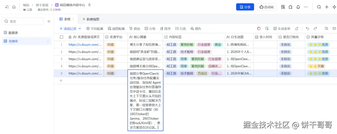Open the comments icon at toolbar end
The height and width of the screenshot is (134, 337).
pyautogui.click(x=334, y=29)
